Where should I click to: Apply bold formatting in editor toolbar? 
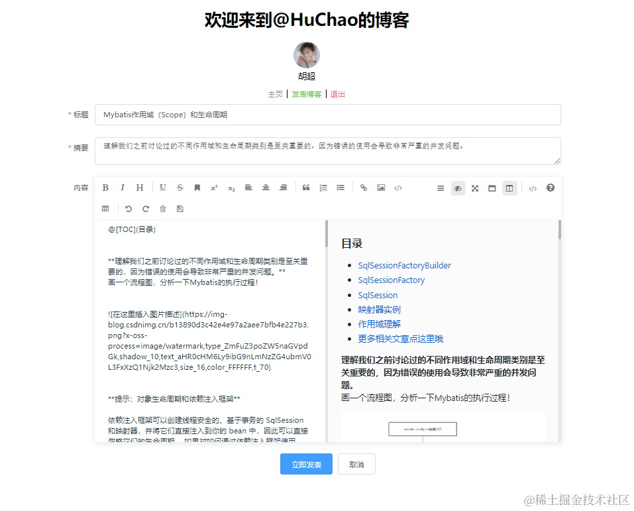coord(105,188)
